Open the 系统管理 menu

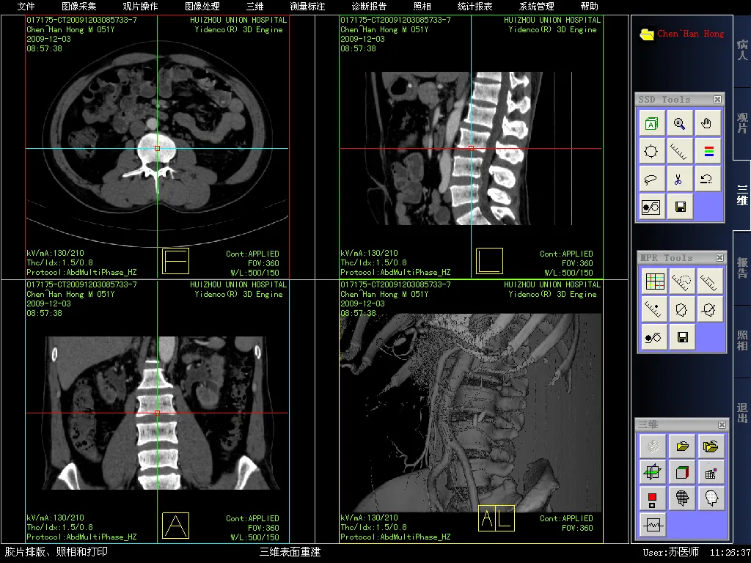tap(536, 6)
